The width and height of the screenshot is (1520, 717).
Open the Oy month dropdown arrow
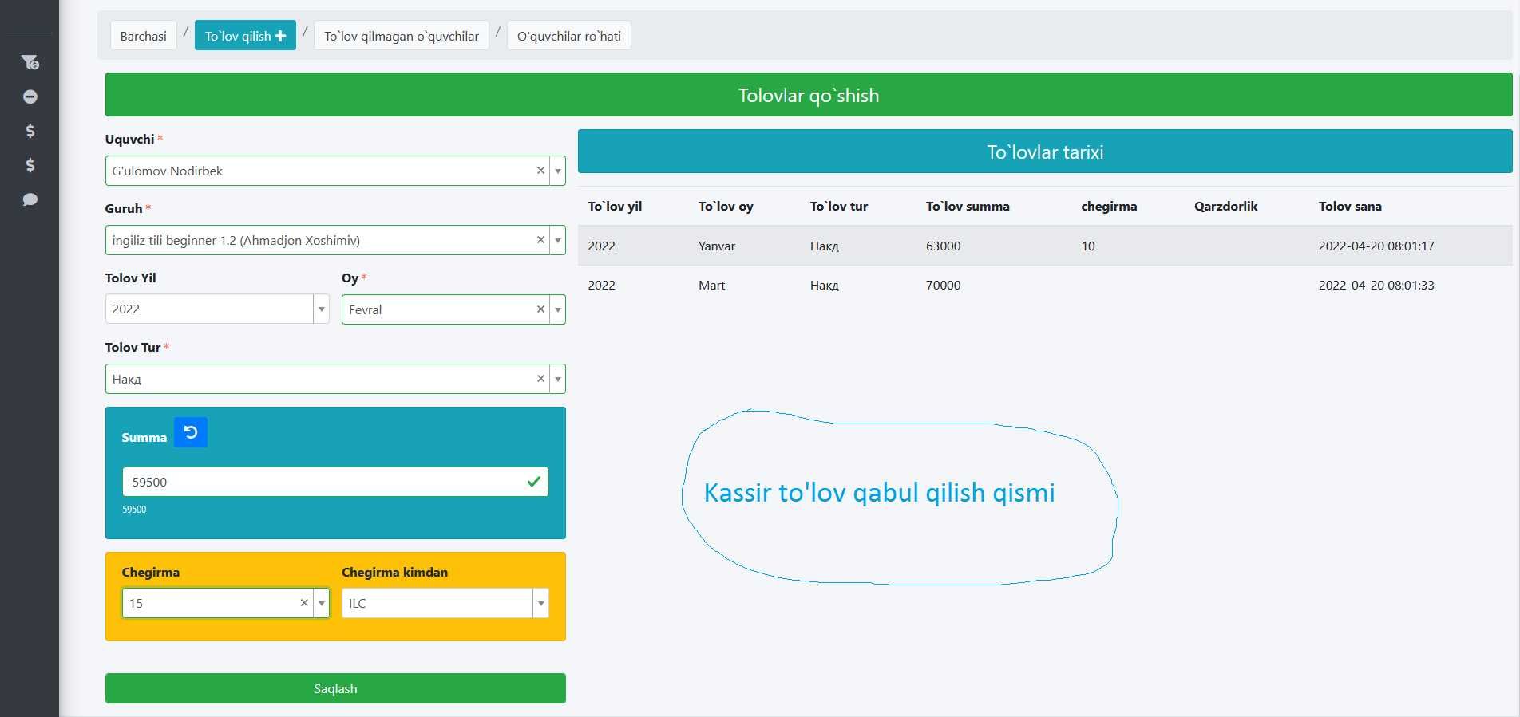point(558,309)
